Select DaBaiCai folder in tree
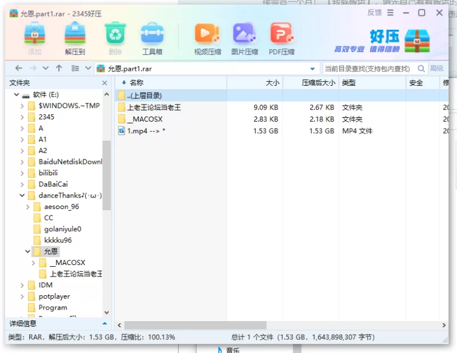This screenshot has width=457, height=353. [53, 184]
